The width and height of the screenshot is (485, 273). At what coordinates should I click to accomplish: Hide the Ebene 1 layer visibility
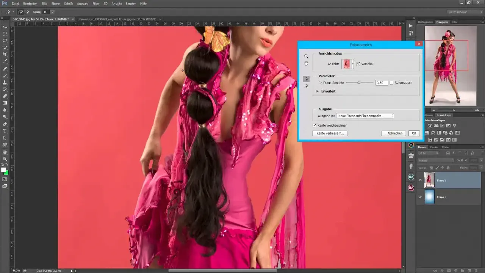(419, 180)
